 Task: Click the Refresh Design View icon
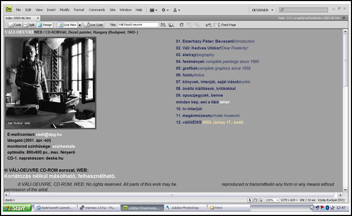[x=181, y=25]
